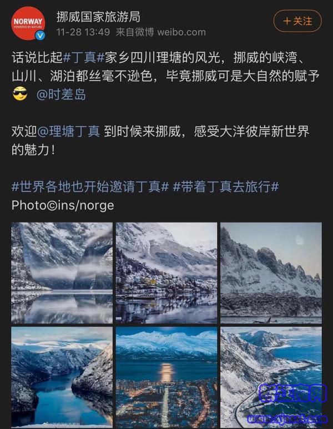
Task: Open the misty fjord reflection photo
Action: point(62,273)
